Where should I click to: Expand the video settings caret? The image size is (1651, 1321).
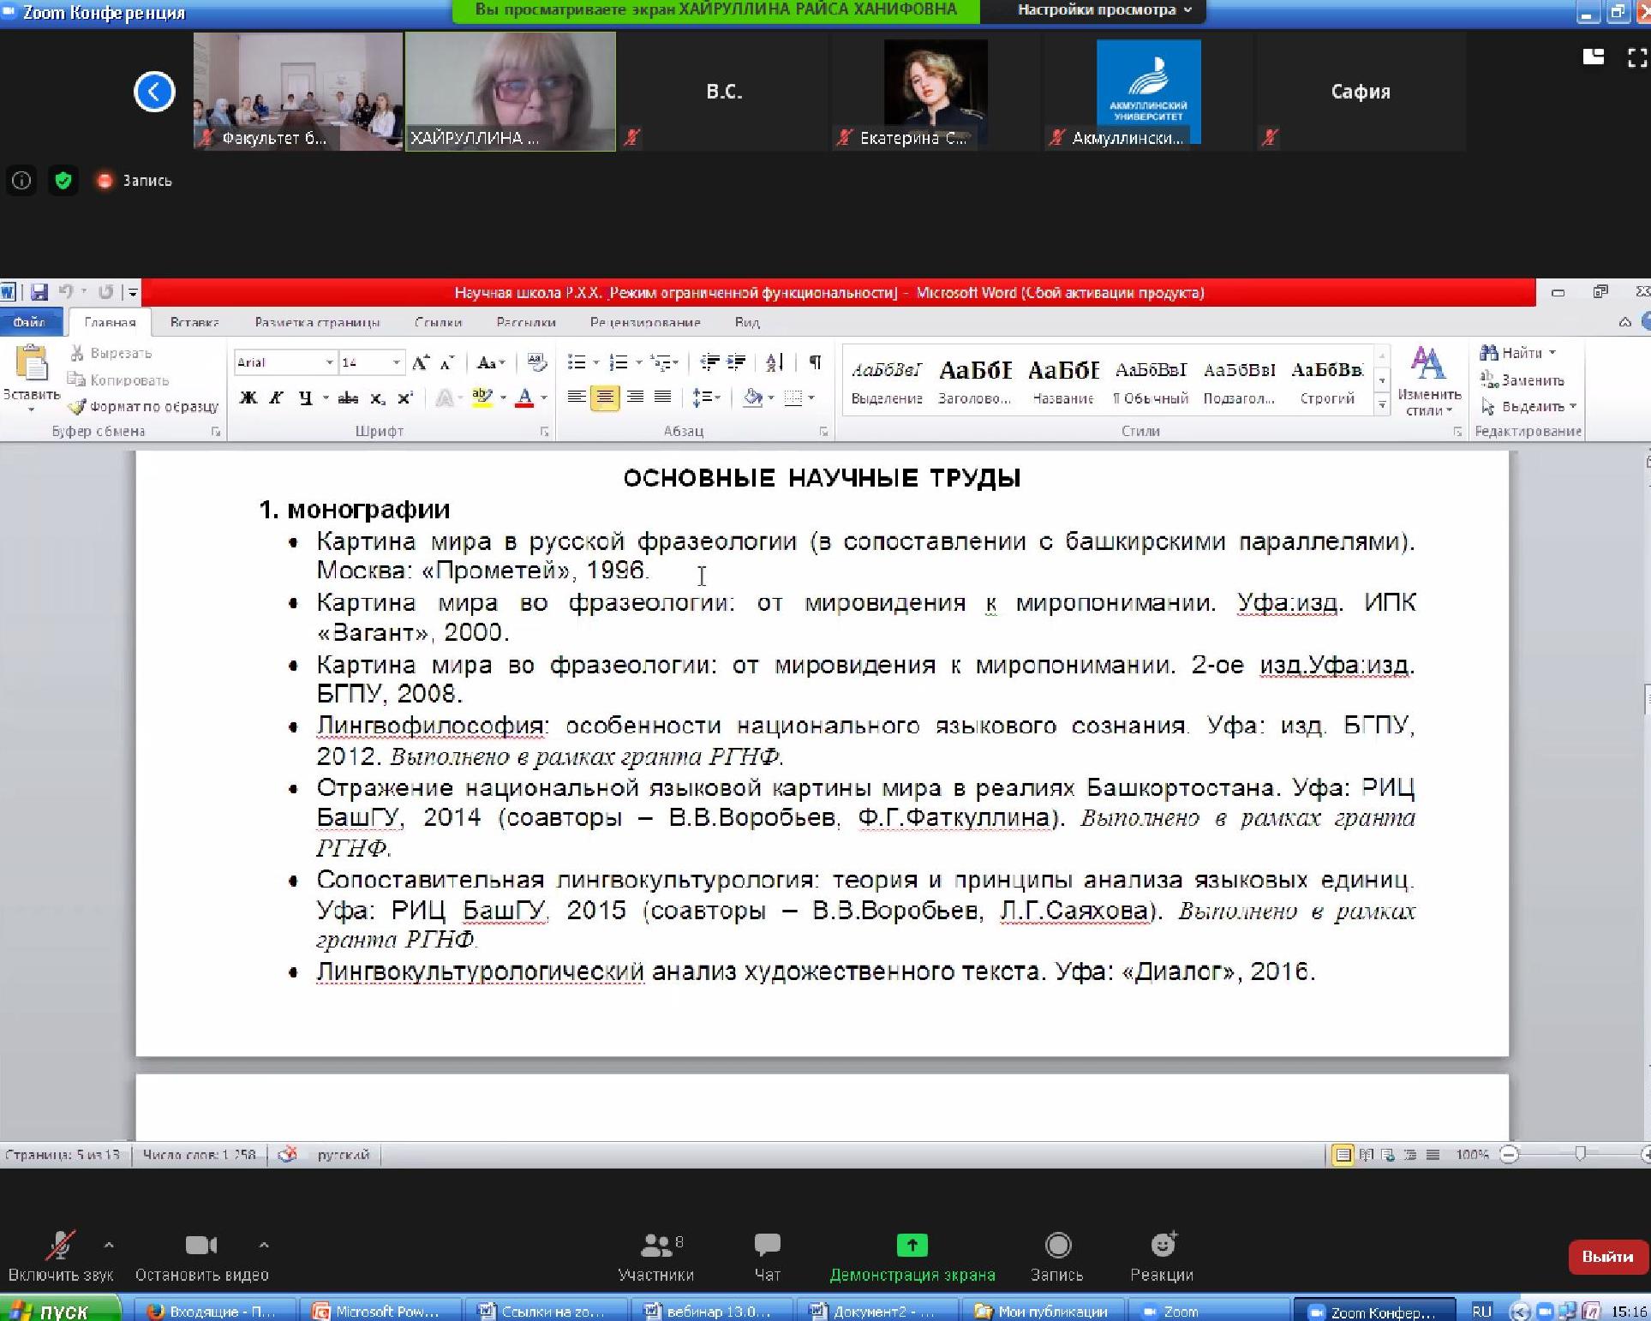coord(264,1245)
